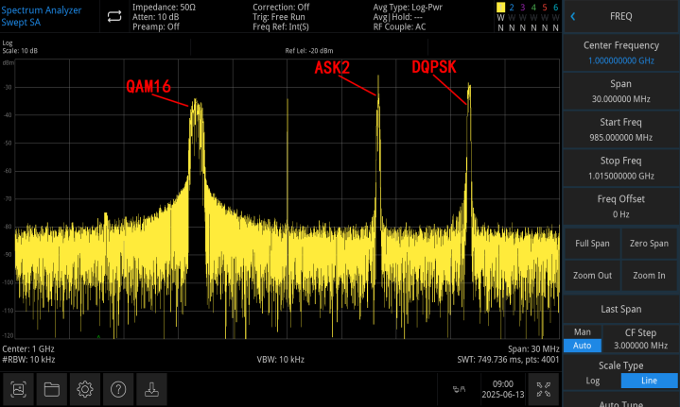Select trace 5 indicator

545,8
